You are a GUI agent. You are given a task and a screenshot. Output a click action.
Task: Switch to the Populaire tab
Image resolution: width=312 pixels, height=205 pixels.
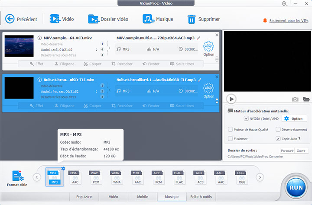(84, 197)
